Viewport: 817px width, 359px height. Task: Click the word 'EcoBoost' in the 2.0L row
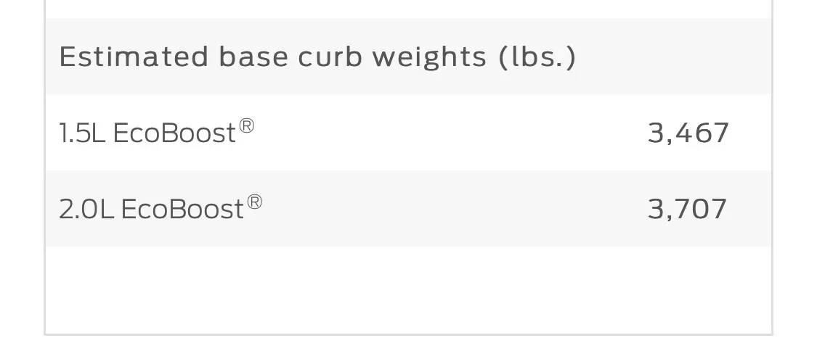[182, 210]
